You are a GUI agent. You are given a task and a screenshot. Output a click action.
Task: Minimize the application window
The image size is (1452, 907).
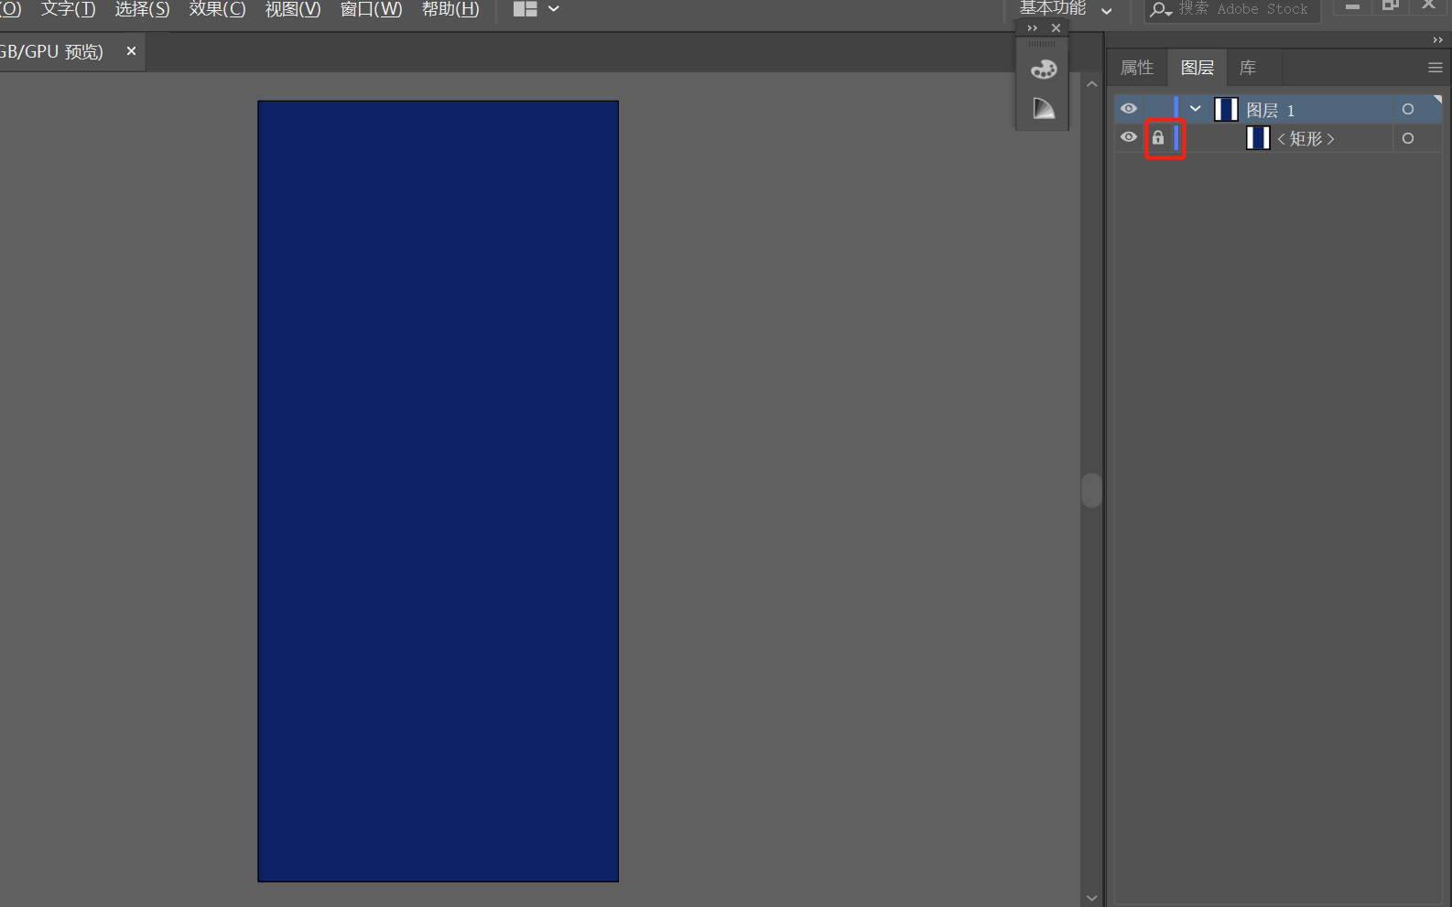click(1351, 7)
